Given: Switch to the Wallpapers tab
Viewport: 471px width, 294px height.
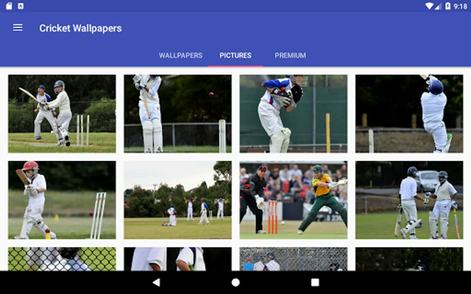Looking at the screenshot, I should tap(181, 56).
